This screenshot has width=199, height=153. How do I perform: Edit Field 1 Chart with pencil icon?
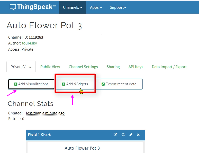pyautogui.click(x=131, y=134)
